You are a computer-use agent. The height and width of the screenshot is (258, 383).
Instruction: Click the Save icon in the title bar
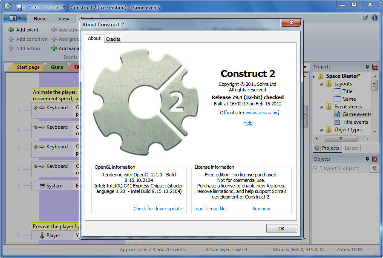[x=19, y=8]
